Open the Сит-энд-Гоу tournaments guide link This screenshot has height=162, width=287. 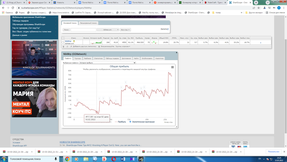click(26, 28)
